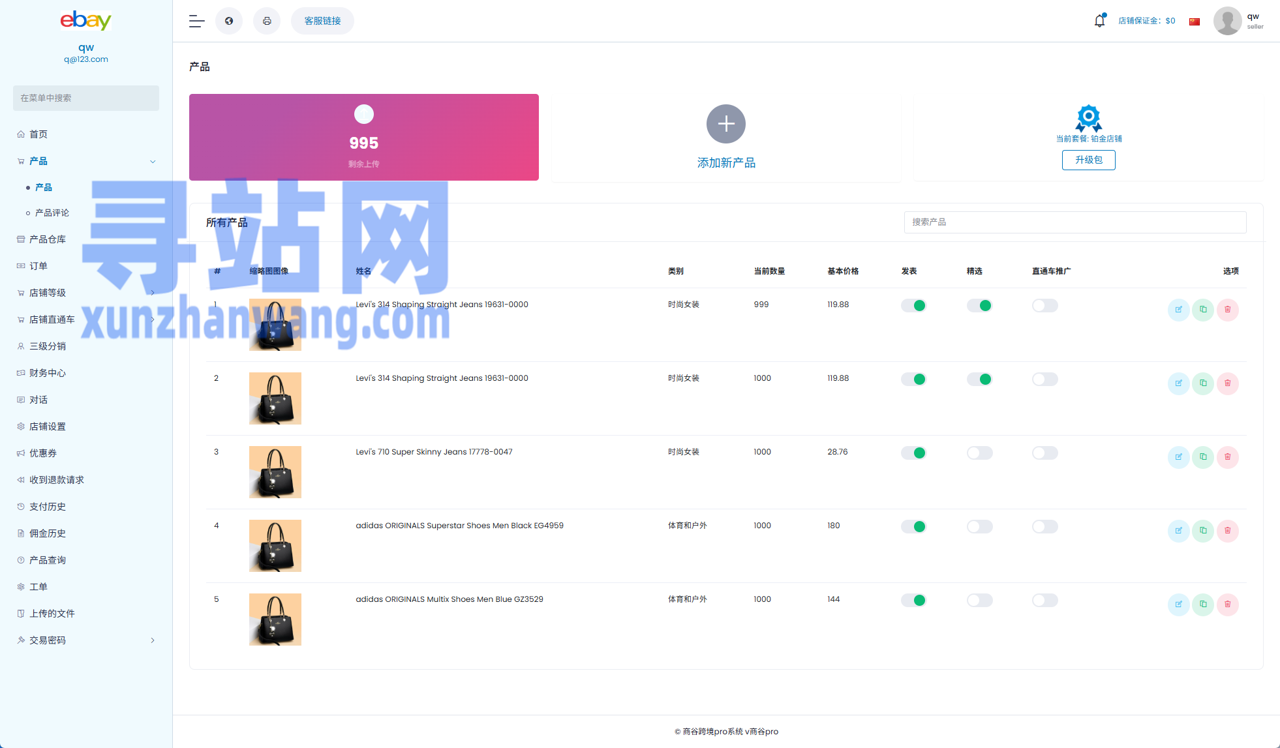Click the printer icon in top bar
This screenshot has width=1280, height=748.
(267, 21)
